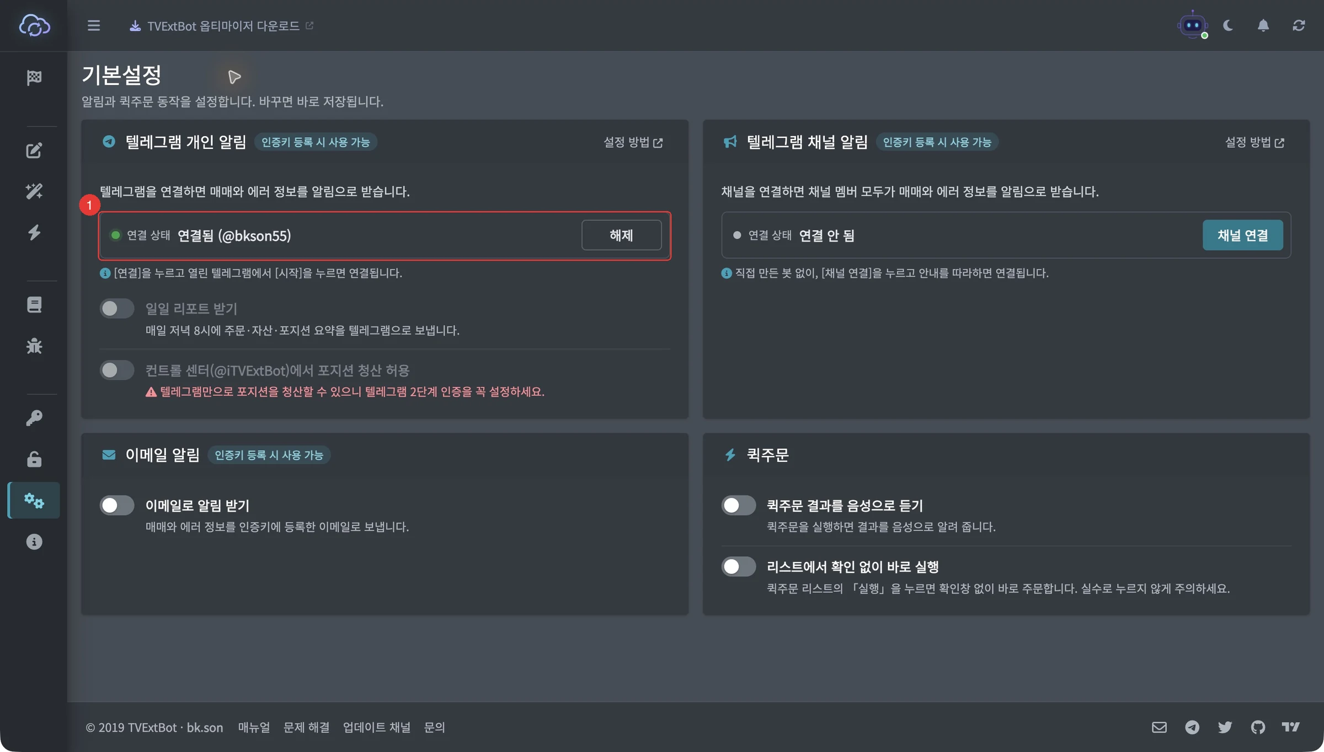Open the info circle sidebar icon
Image resolution: width=1324 pixels, height=752 pixels.
(34, 541)
